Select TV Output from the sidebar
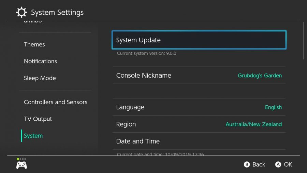The image size is (307, 173). [38, 119]
